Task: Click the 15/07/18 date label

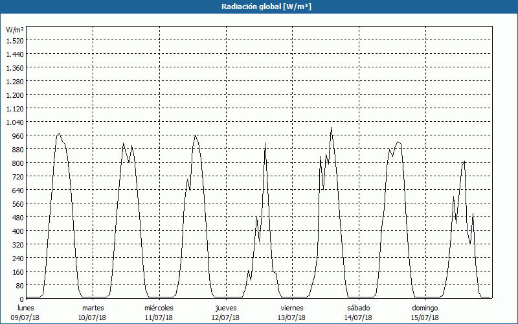Action: click(x=425, y=318)
